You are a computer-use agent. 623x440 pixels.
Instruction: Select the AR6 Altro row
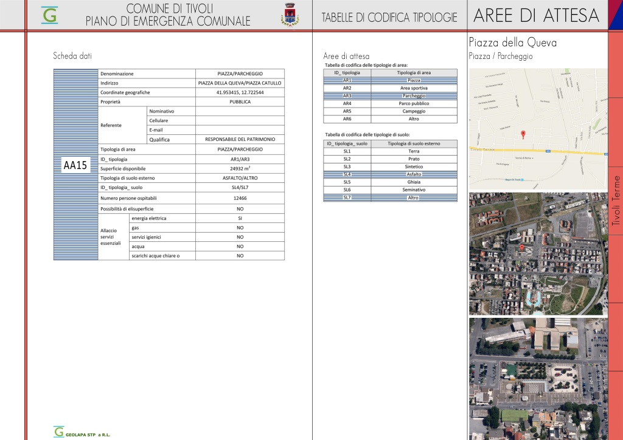(390, 119)
